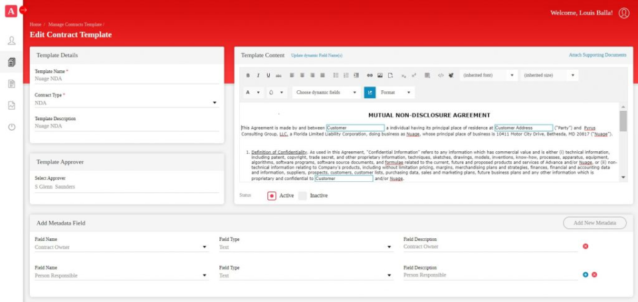Open the inherited font dropdown
The height and width of the screenshot is (302, 638).
[x=488, y=75]
